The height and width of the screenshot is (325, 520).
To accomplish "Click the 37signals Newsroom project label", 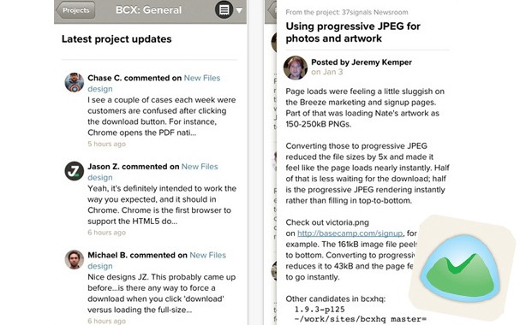I will (x=347, y=12).
